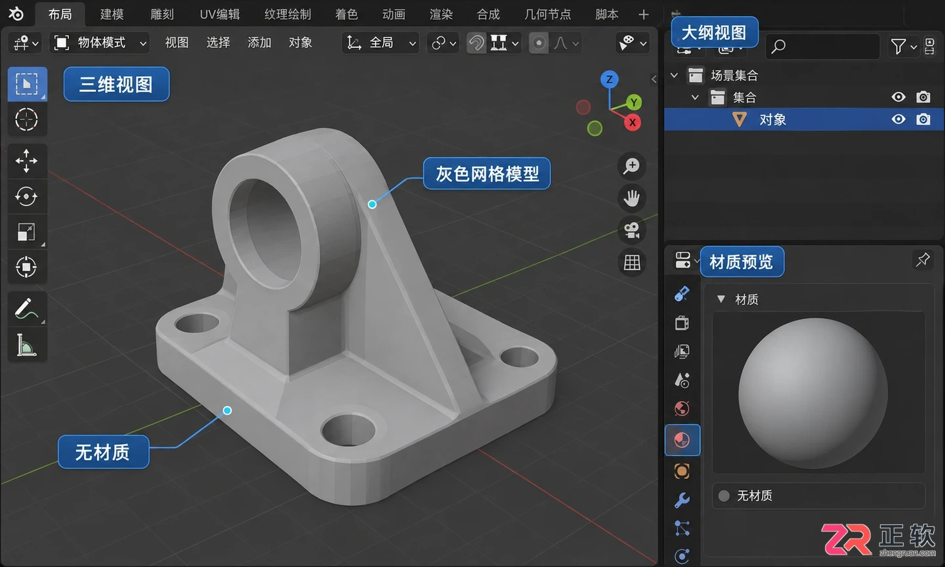Select the Scale tool
Screen dimensions: 945x567
coord(27,232)
